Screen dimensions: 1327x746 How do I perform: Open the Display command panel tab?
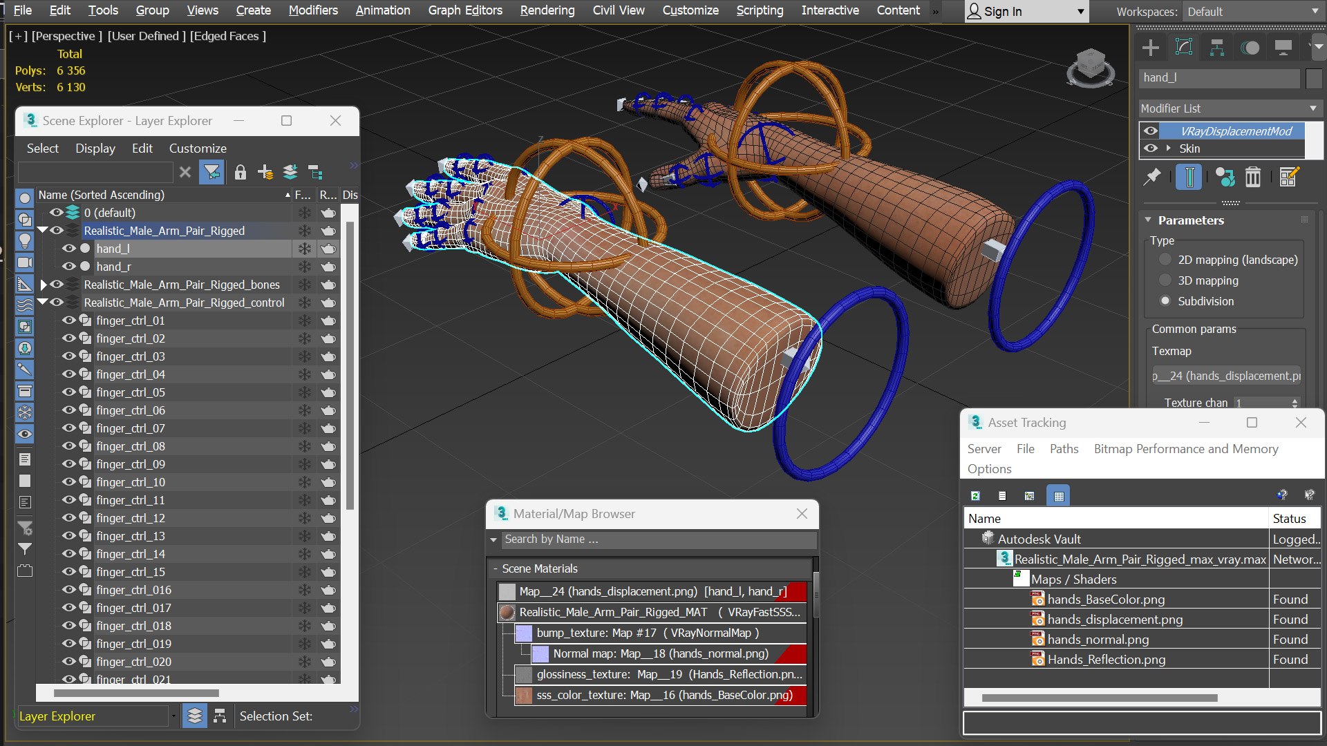(x=1283, y=48)
